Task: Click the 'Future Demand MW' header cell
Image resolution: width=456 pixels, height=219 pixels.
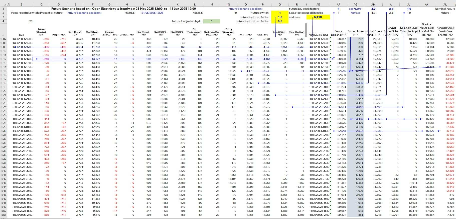Action: 338,33
